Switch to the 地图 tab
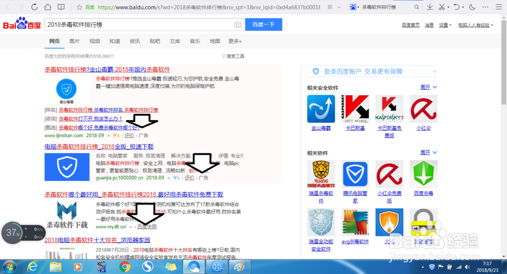This screenshot has height=274, width=507. click(x=214, y=41)
